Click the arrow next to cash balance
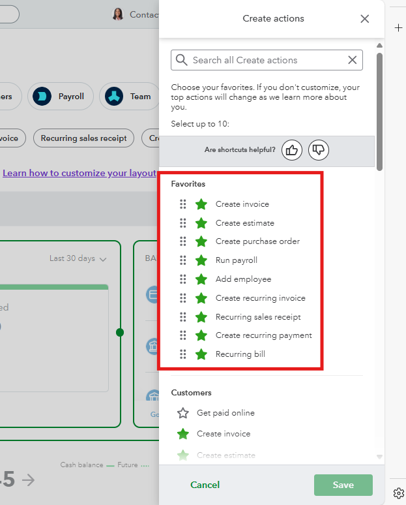406x505 pixels. point(28,480)
